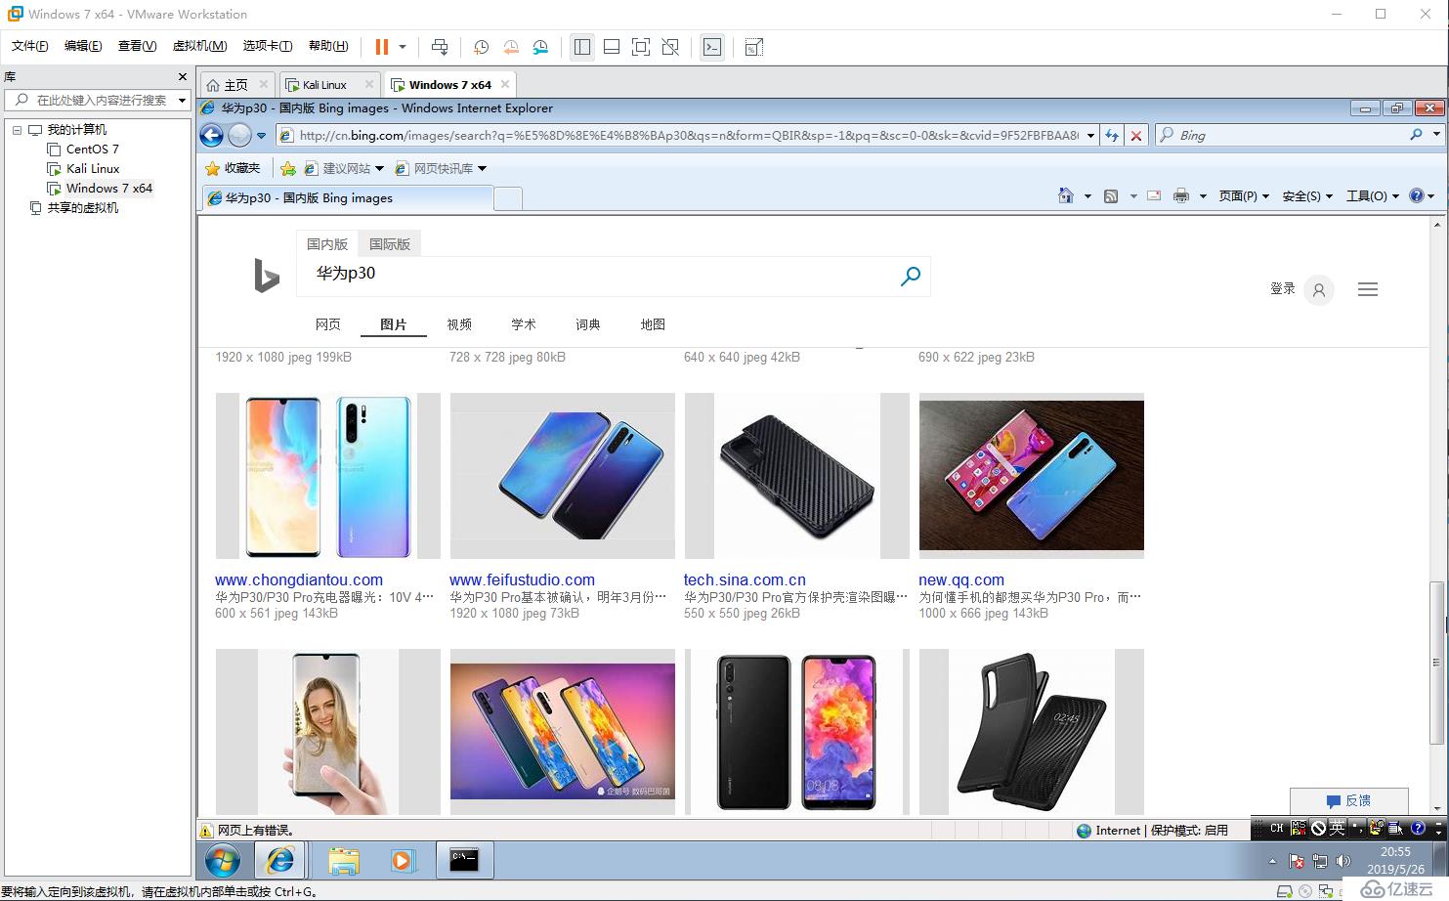This screenshot has height=901, width=1449.
Task: Collapse the 我的计算机 tree node
Action: (x=17, y=129)
